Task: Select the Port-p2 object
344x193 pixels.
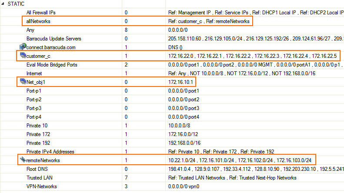Action: 34,100
